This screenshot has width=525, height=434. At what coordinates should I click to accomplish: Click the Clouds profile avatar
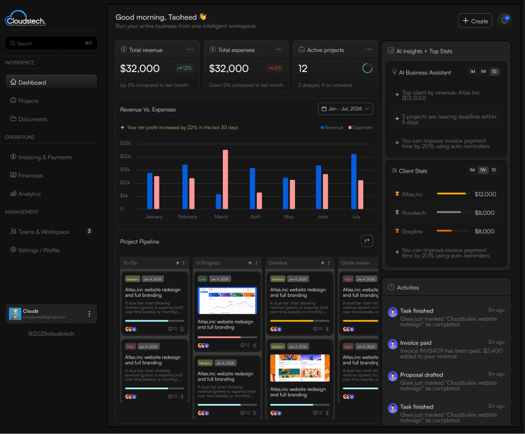[x=15, y=314]
